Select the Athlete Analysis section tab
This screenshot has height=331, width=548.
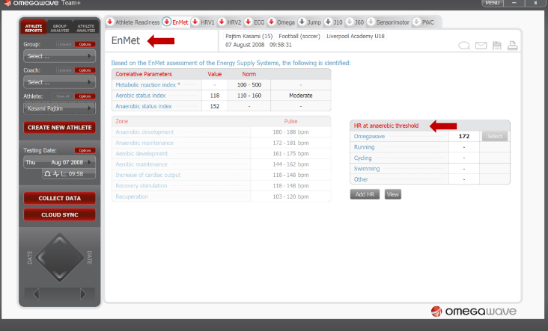(86, 28)
